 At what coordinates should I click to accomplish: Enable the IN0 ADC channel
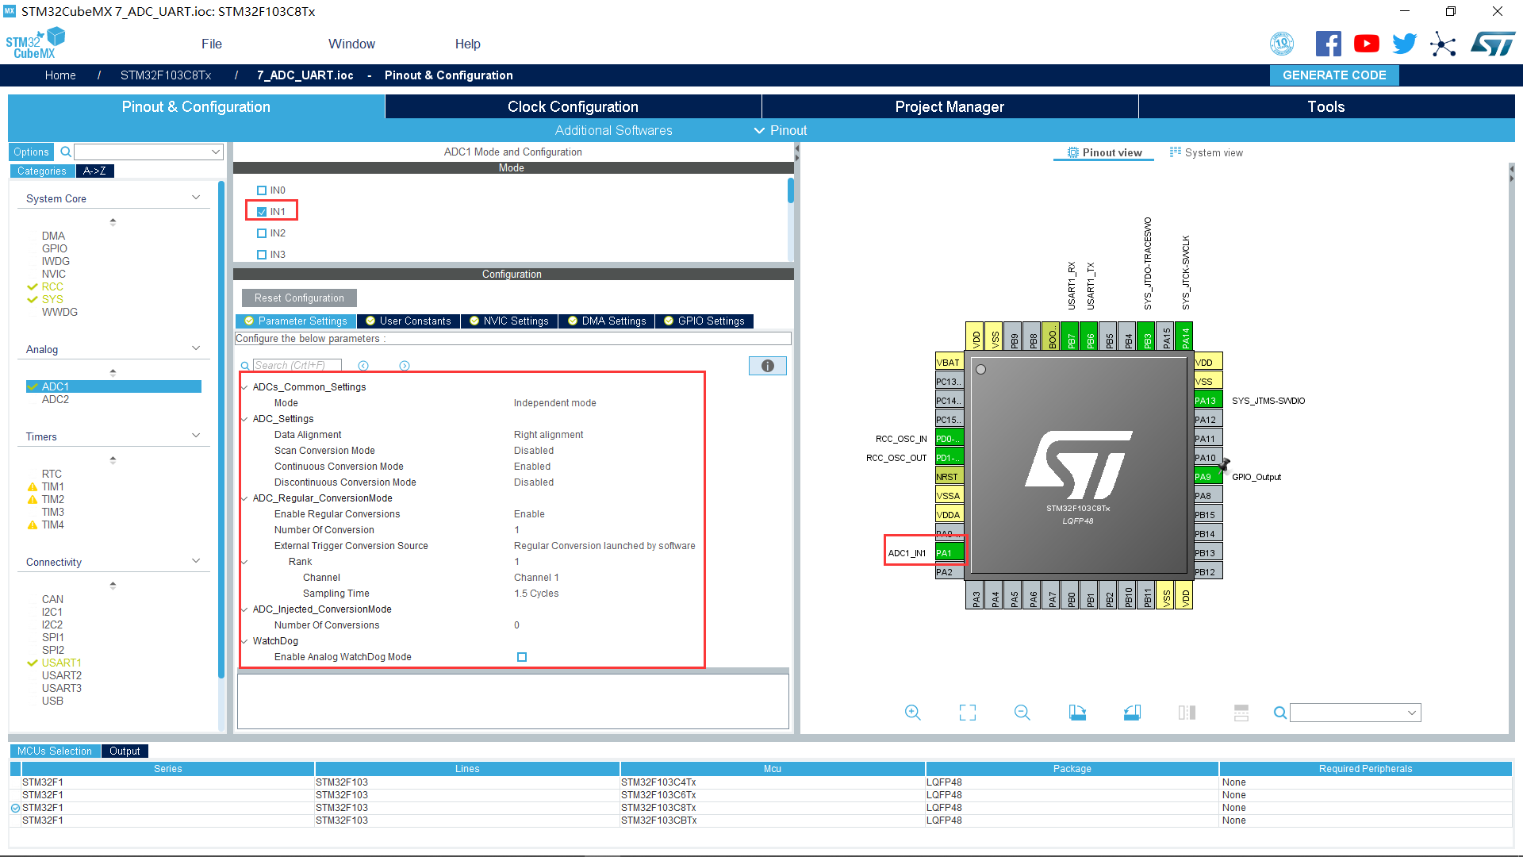coord(262,190)
